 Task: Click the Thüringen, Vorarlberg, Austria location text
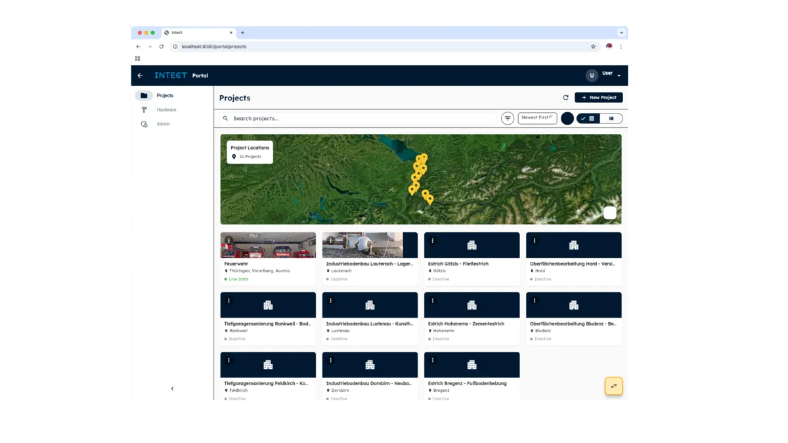click(259, 271)
